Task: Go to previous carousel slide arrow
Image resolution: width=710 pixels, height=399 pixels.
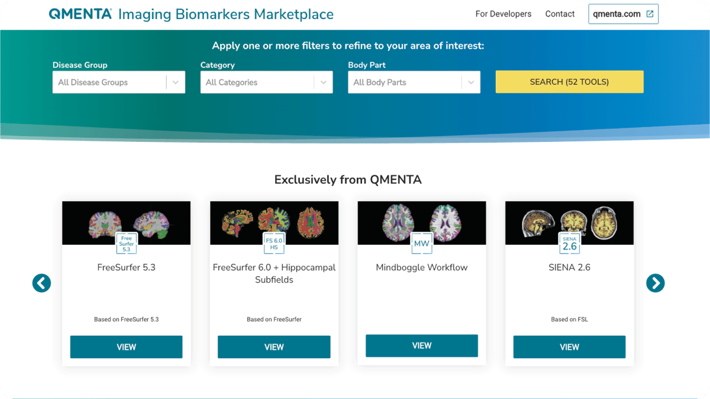Action: click(x=41, y=283)
